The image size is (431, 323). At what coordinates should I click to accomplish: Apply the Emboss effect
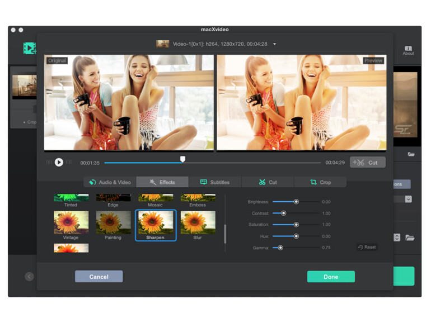pyautogui.click(x=198, y=198)
